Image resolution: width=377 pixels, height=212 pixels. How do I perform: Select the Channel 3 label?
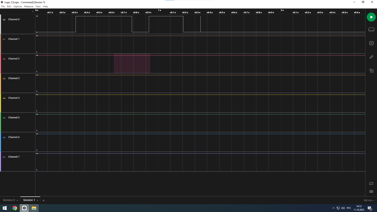click(14, 78)
